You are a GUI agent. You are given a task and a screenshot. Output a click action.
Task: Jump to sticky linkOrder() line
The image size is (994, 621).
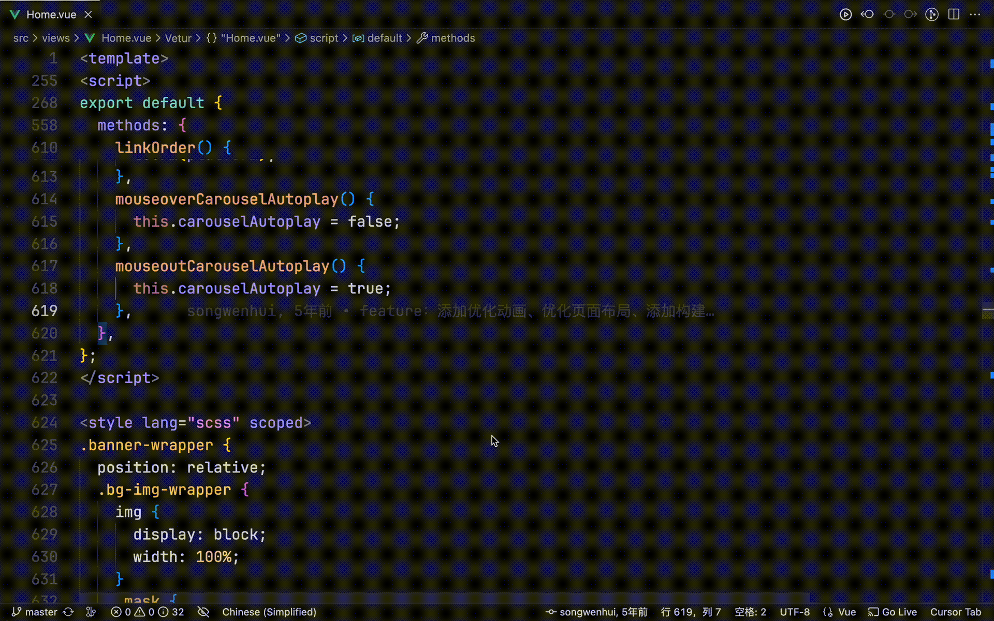[173, 147]
